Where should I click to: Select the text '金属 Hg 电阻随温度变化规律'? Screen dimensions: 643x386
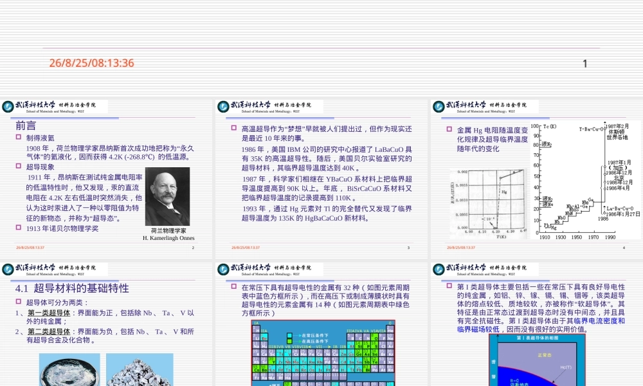click(493, 135)
